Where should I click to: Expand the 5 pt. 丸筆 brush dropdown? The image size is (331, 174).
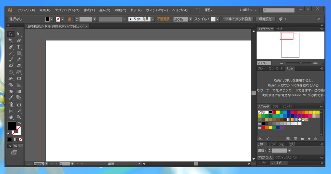(x=153, y=19)
